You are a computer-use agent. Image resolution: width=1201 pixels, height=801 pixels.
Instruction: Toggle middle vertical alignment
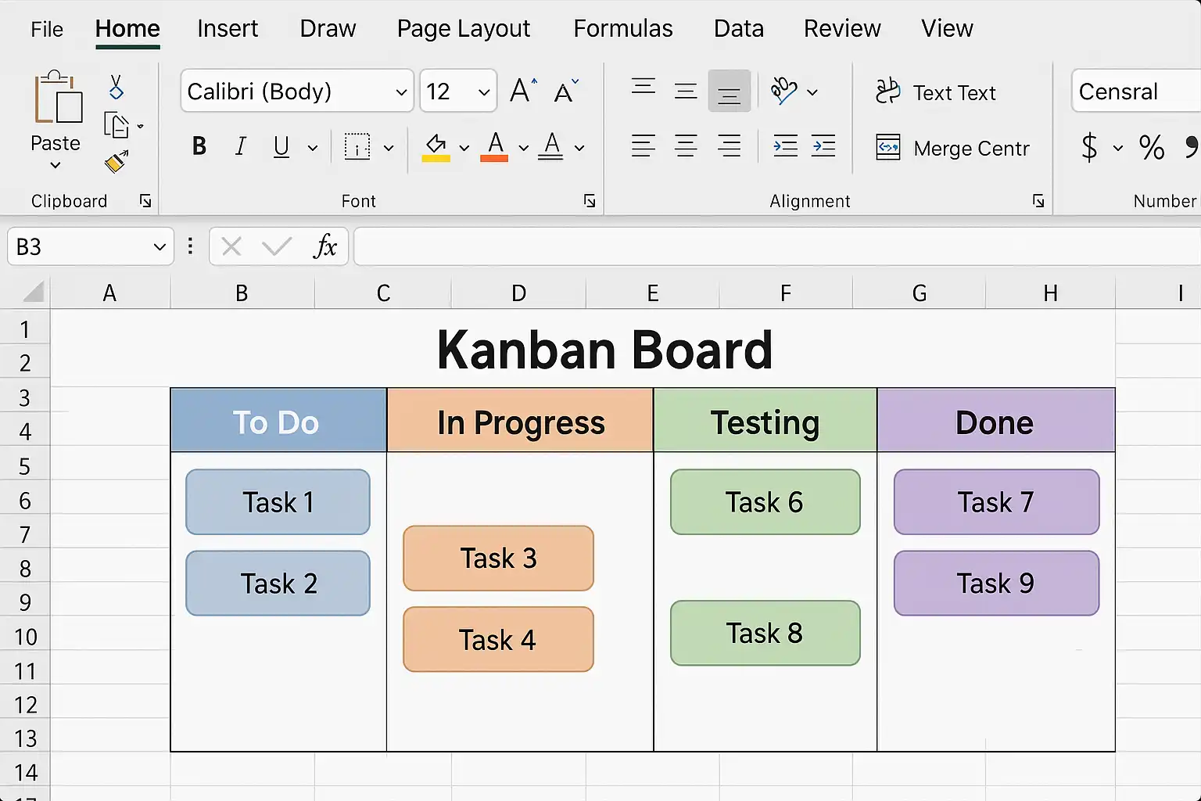pos(686,91)
